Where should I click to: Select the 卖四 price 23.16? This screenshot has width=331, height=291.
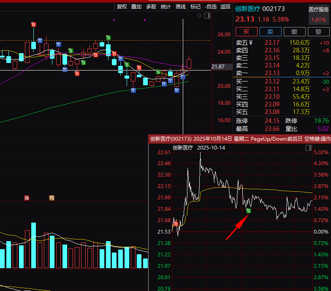coord(272,50)
